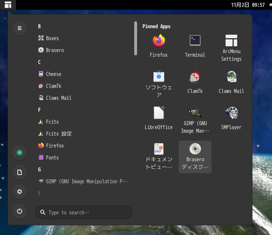Screen dimensions: 272x235
Task: Click the C section header letter
Action: coord(40,62)
